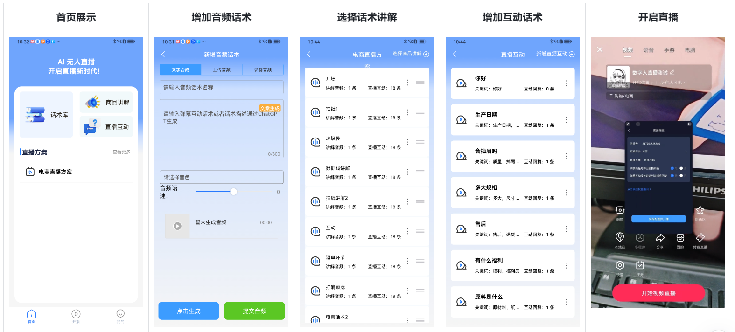Switch to the 语音 live mode tab
Viewport: 735px width, 332px height.
pyautogui.click(x=649, y=50)
